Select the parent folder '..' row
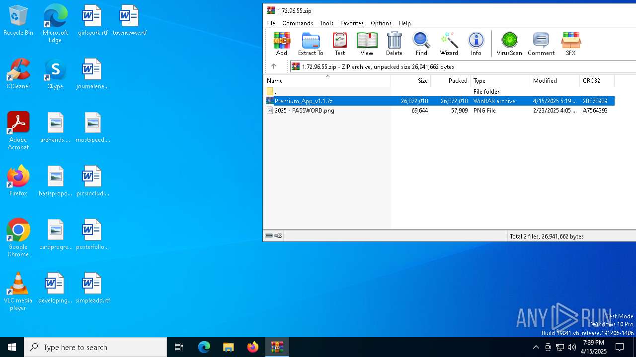 pos(439,92)
